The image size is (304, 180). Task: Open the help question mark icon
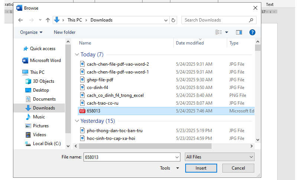coord(252,32)
